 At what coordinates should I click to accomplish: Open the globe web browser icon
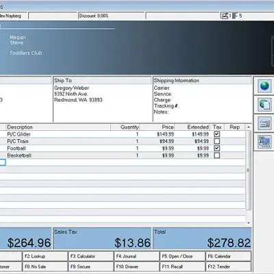pos(264,86)
